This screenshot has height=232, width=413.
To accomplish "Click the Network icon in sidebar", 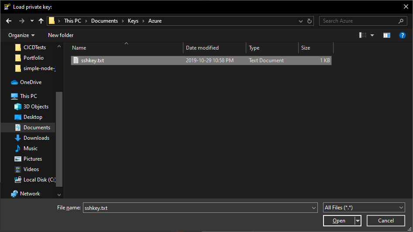I will (x=14, y=194).
